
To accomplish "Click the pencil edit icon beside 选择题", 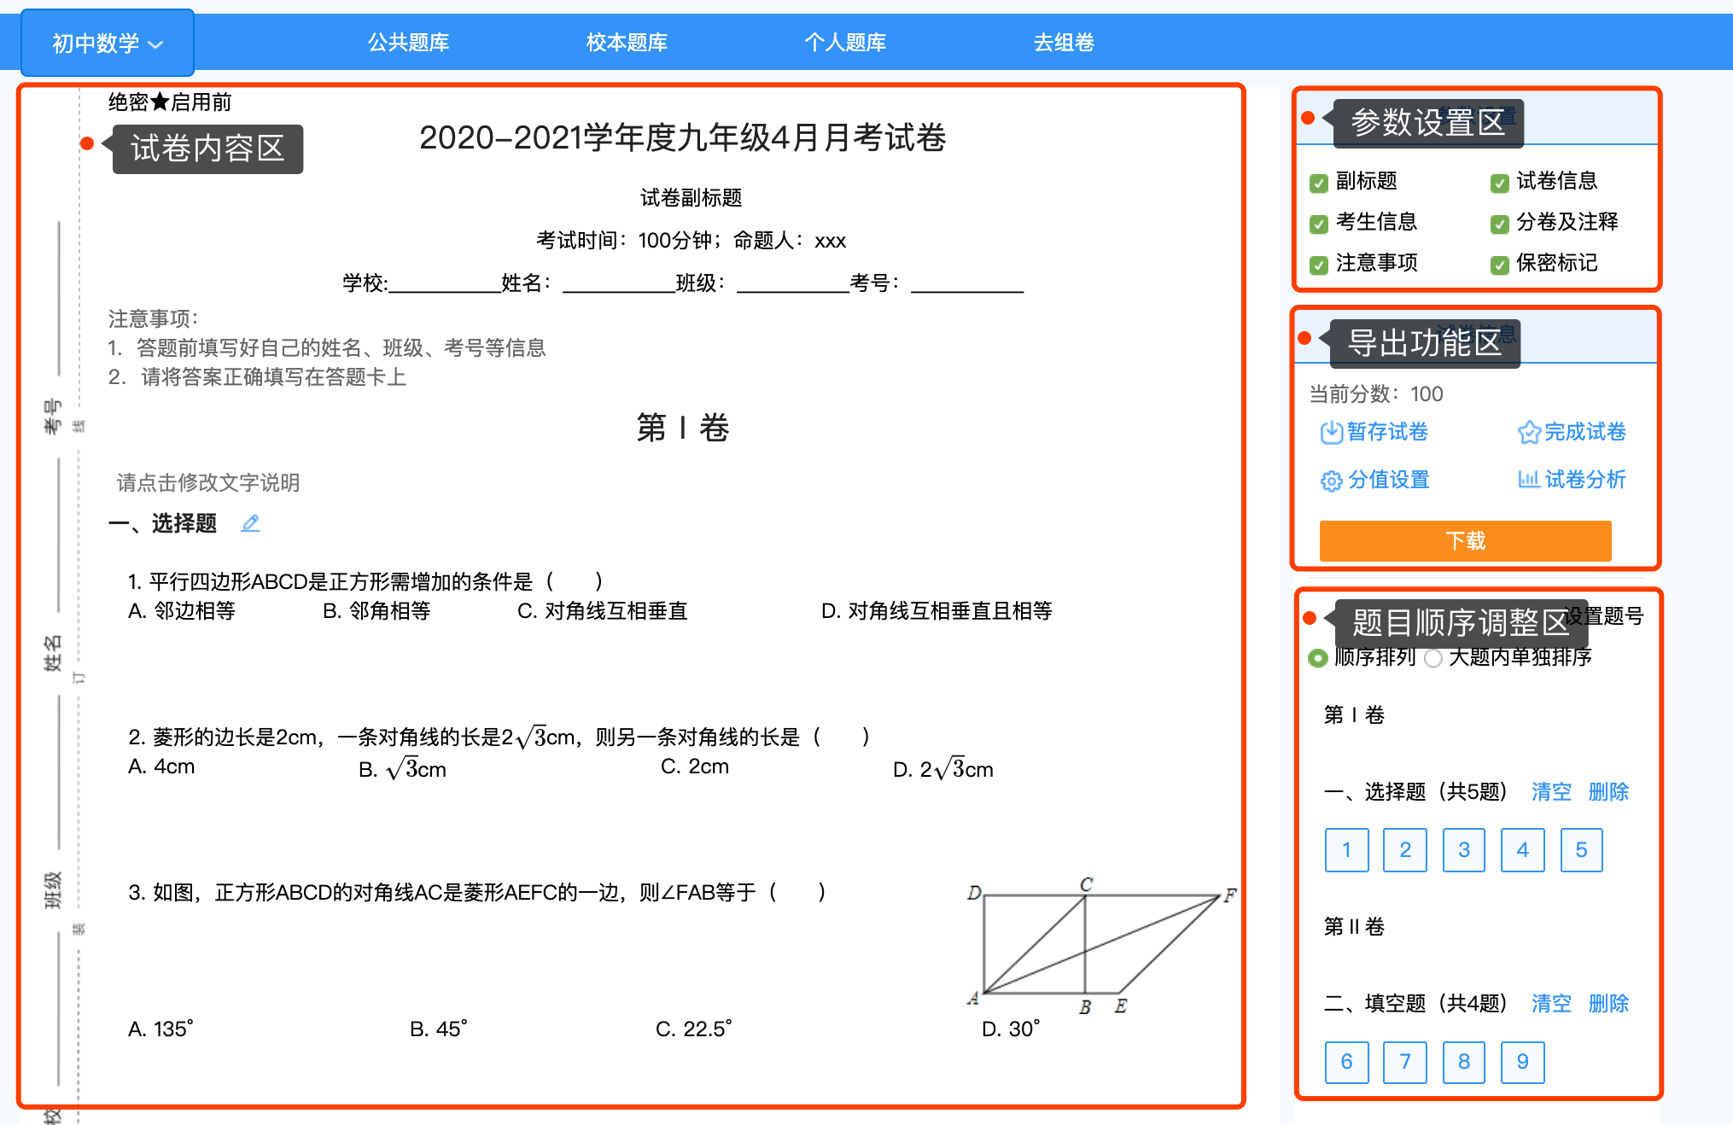I will (250, 523).
